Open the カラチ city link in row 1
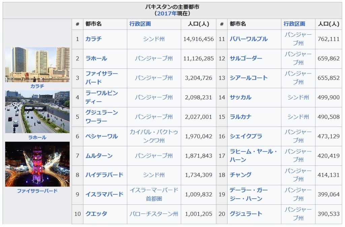 pos(93,39)
